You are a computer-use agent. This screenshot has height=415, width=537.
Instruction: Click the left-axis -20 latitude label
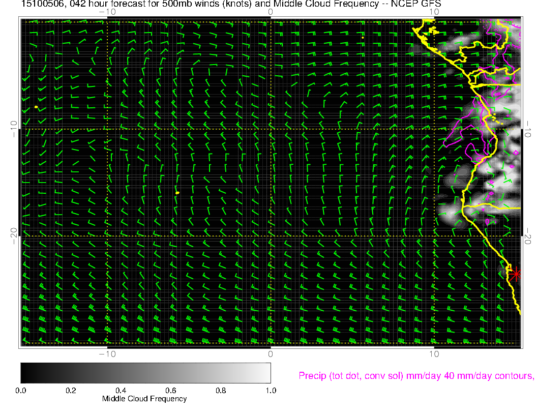tap(14, 236)
